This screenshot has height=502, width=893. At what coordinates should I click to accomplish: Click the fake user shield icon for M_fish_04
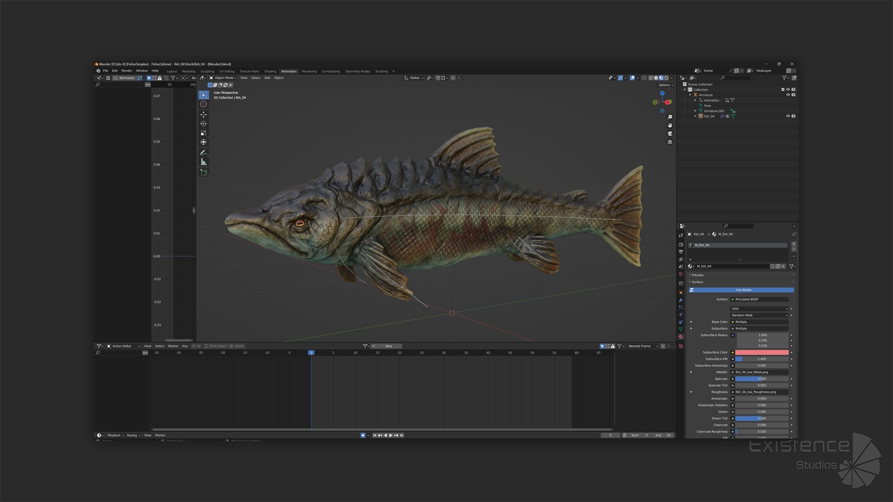773,266
